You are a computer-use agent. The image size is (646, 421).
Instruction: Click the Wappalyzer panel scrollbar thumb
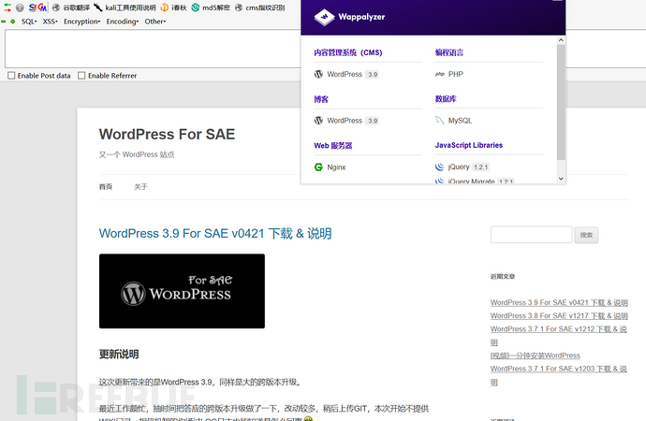coord(561,102)
